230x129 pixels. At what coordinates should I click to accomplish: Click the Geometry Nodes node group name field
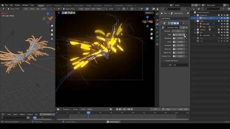[x=172, y=28]
